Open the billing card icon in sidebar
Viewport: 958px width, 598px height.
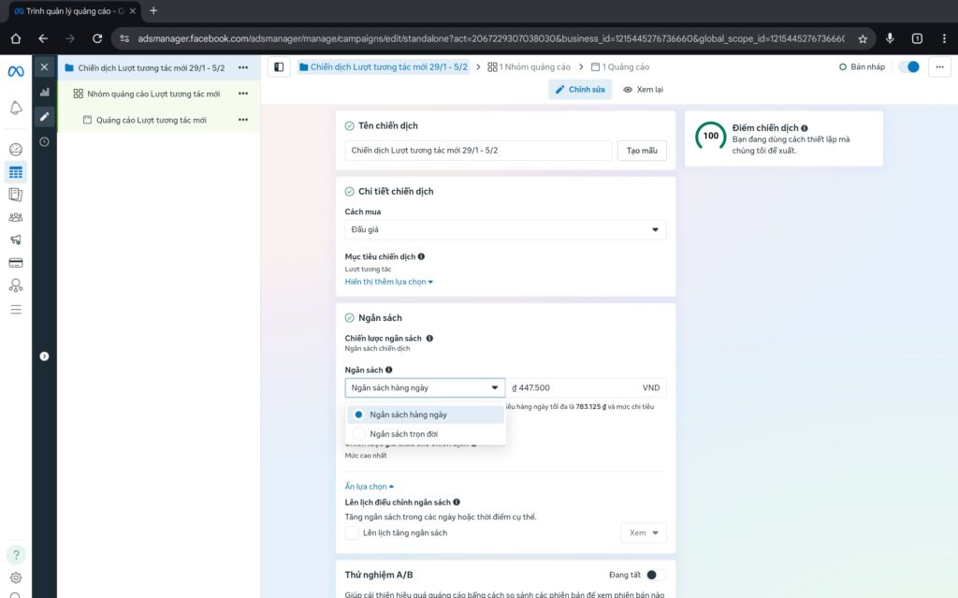coord(16,263)
